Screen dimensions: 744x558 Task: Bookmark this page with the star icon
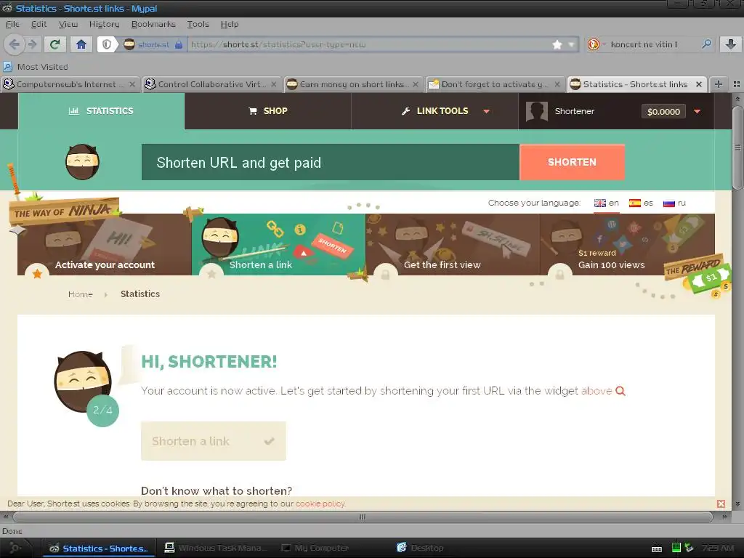point(557,44)
